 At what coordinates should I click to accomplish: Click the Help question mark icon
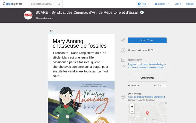[x=139, y=4]
